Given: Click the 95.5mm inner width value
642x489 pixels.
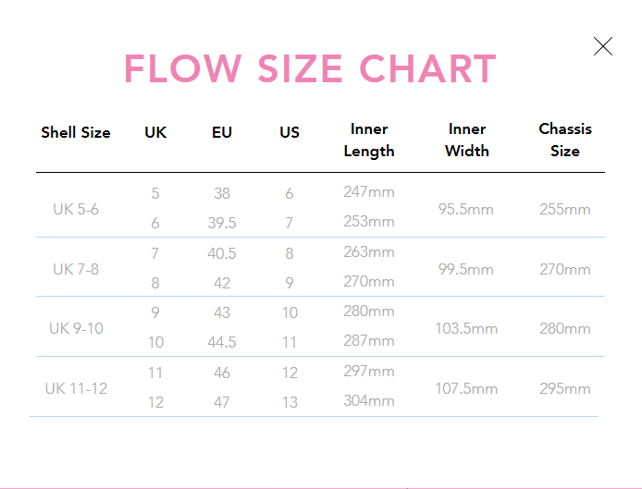Looking at the screenshot, I should click(x=466, y=210).
